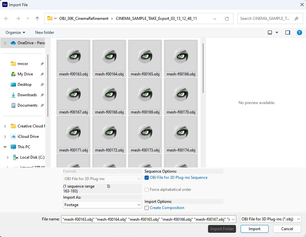
Task: Uncheck OBJ File for 3D Plug-ins Sequence
Action: 147,178
